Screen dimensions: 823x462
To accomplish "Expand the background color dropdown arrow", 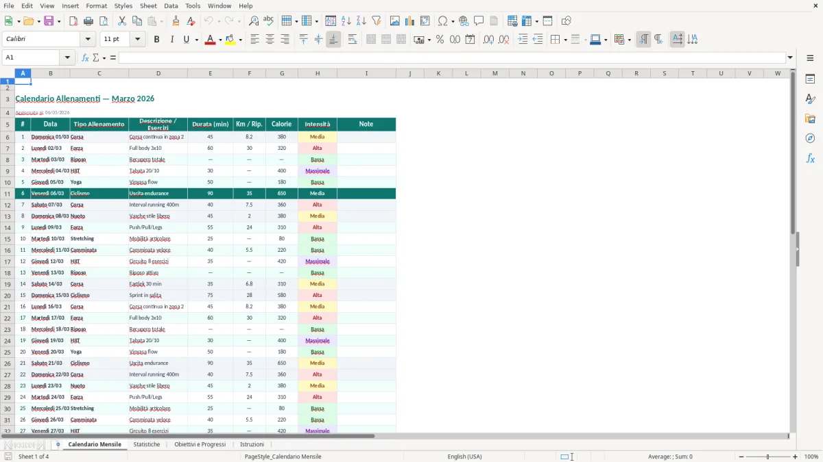I will click(x=240, y=40).
